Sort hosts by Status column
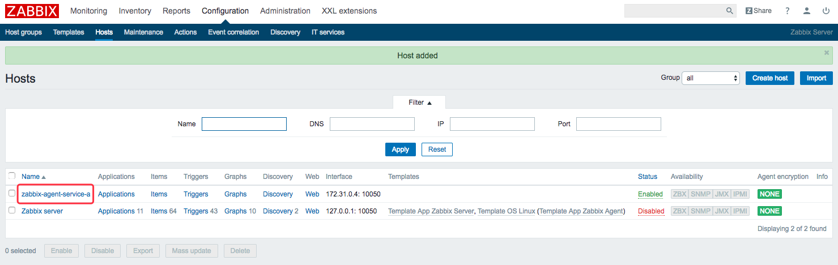The image size is (838, 265). 648,177
